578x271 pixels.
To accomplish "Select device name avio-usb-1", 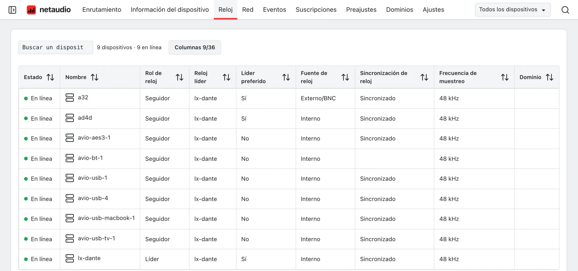I will pyautogui.click(x=92, y=178).
